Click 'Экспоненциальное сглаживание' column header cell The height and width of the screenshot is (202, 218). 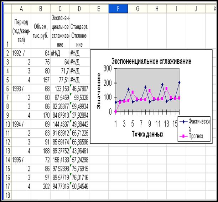(x=60, y=31)
